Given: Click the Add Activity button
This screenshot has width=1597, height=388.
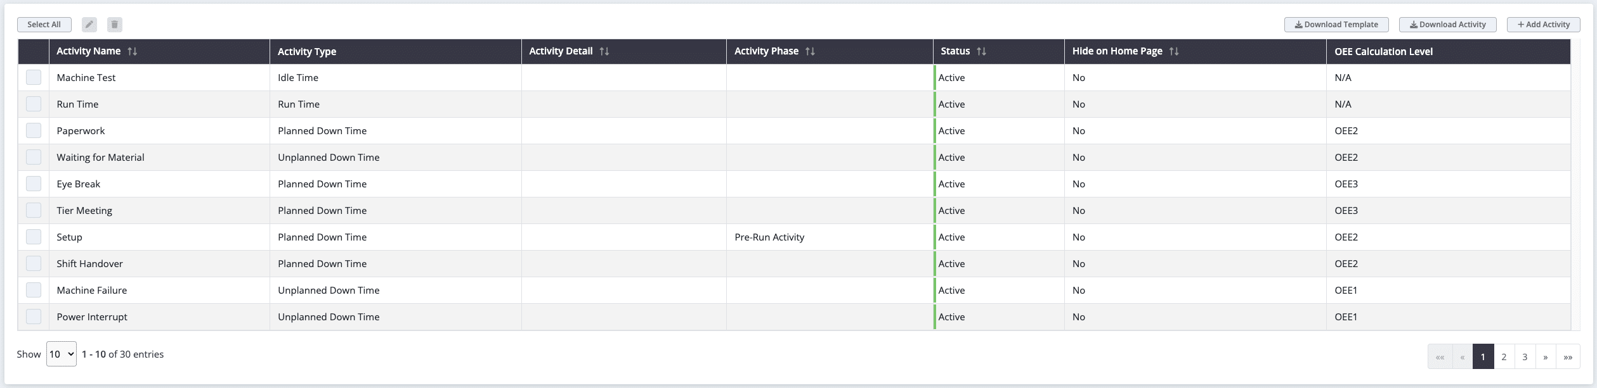Looking at the screenshot, I should (1542, 24).
